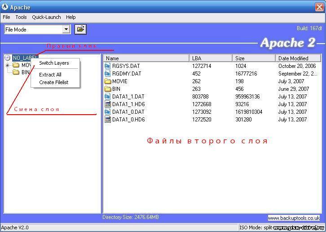Click the RGDMY.DAT file icon
326x232 pixels.
point(107,74)
